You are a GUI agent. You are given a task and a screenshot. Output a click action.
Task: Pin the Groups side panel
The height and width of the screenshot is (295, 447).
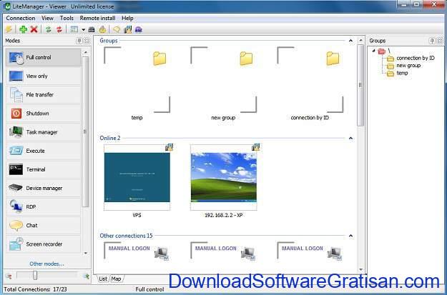coord(433,41)
